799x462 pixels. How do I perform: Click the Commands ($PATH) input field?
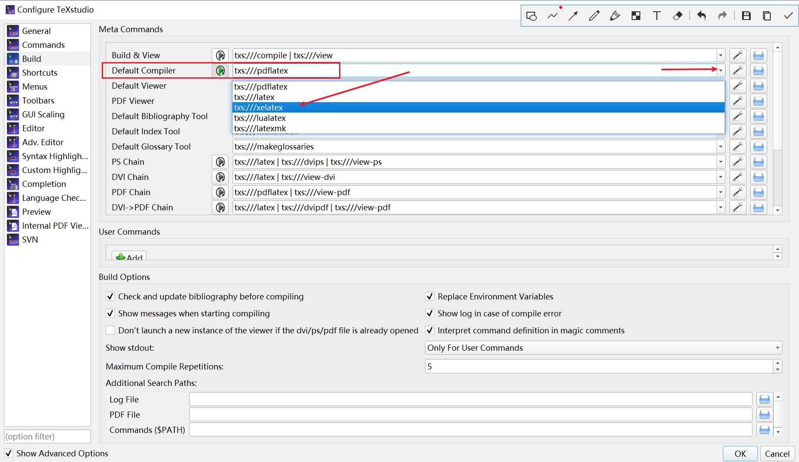[x=471, y=429]
